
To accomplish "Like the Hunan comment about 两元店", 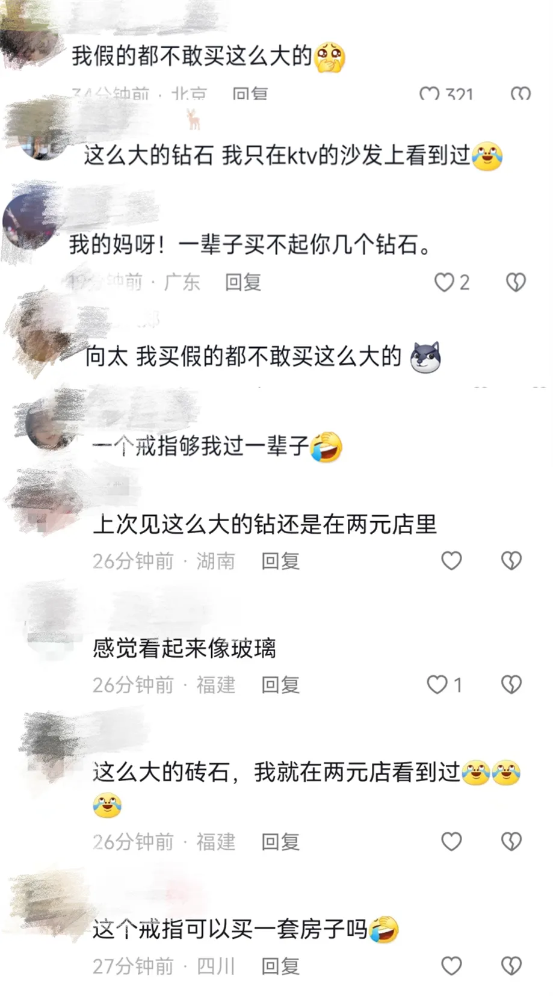I will (x=451, y=561).
